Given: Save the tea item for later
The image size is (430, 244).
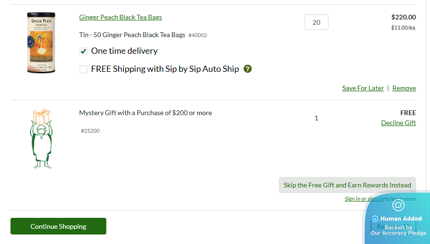Looking at the screenshot, I should 363,88.
